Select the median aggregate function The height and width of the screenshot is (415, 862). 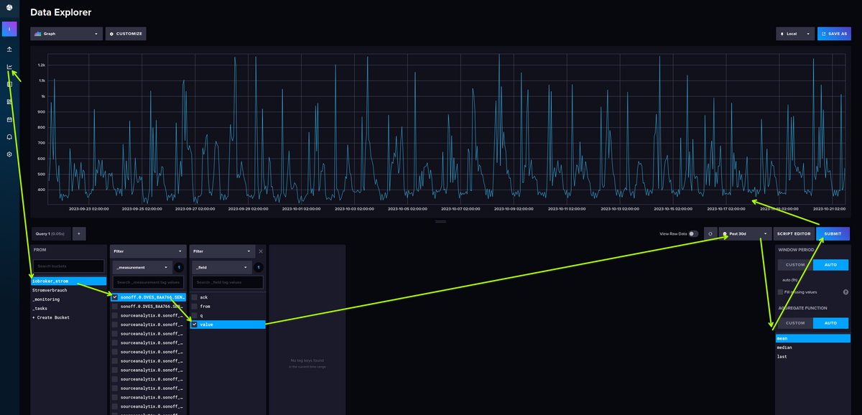click(x=812, y=347)
